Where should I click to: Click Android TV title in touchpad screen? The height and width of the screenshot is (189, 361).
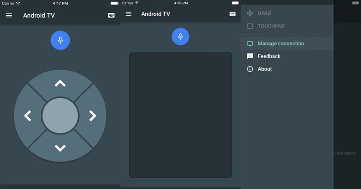point(156,14)
